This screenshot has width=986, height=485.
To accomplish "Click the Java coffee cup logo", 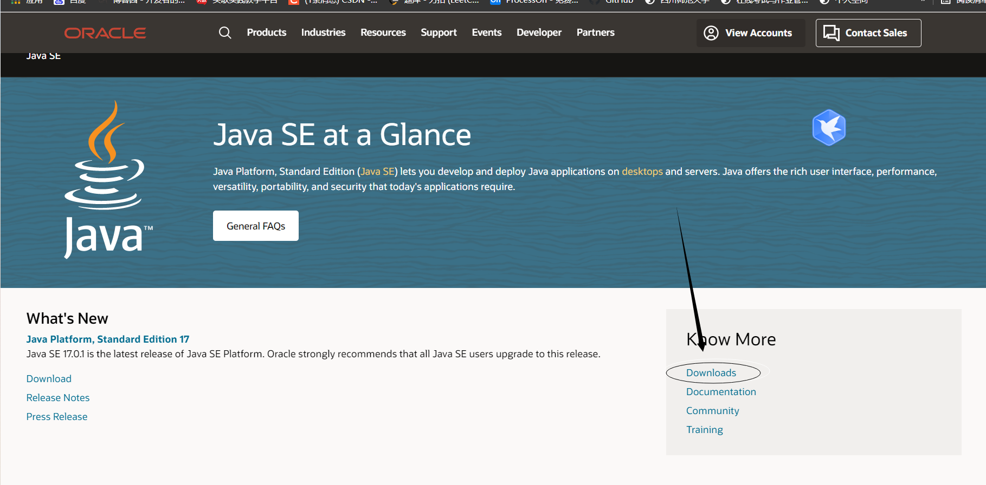I will tap(108, 180).
